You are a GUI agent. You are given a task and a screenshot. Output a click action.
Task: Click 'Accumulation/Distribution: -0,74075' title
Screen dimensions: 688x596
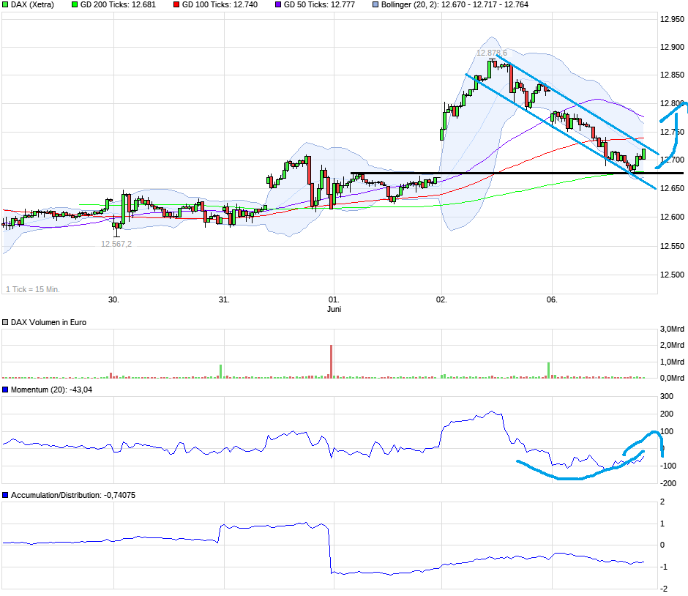pos(73,495)
